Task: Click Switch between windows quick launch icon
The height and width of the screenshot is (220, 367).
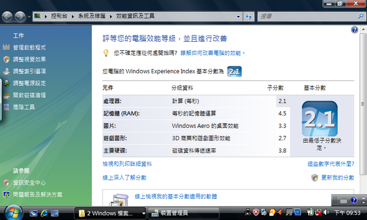Action: click(x=33, y=213)
